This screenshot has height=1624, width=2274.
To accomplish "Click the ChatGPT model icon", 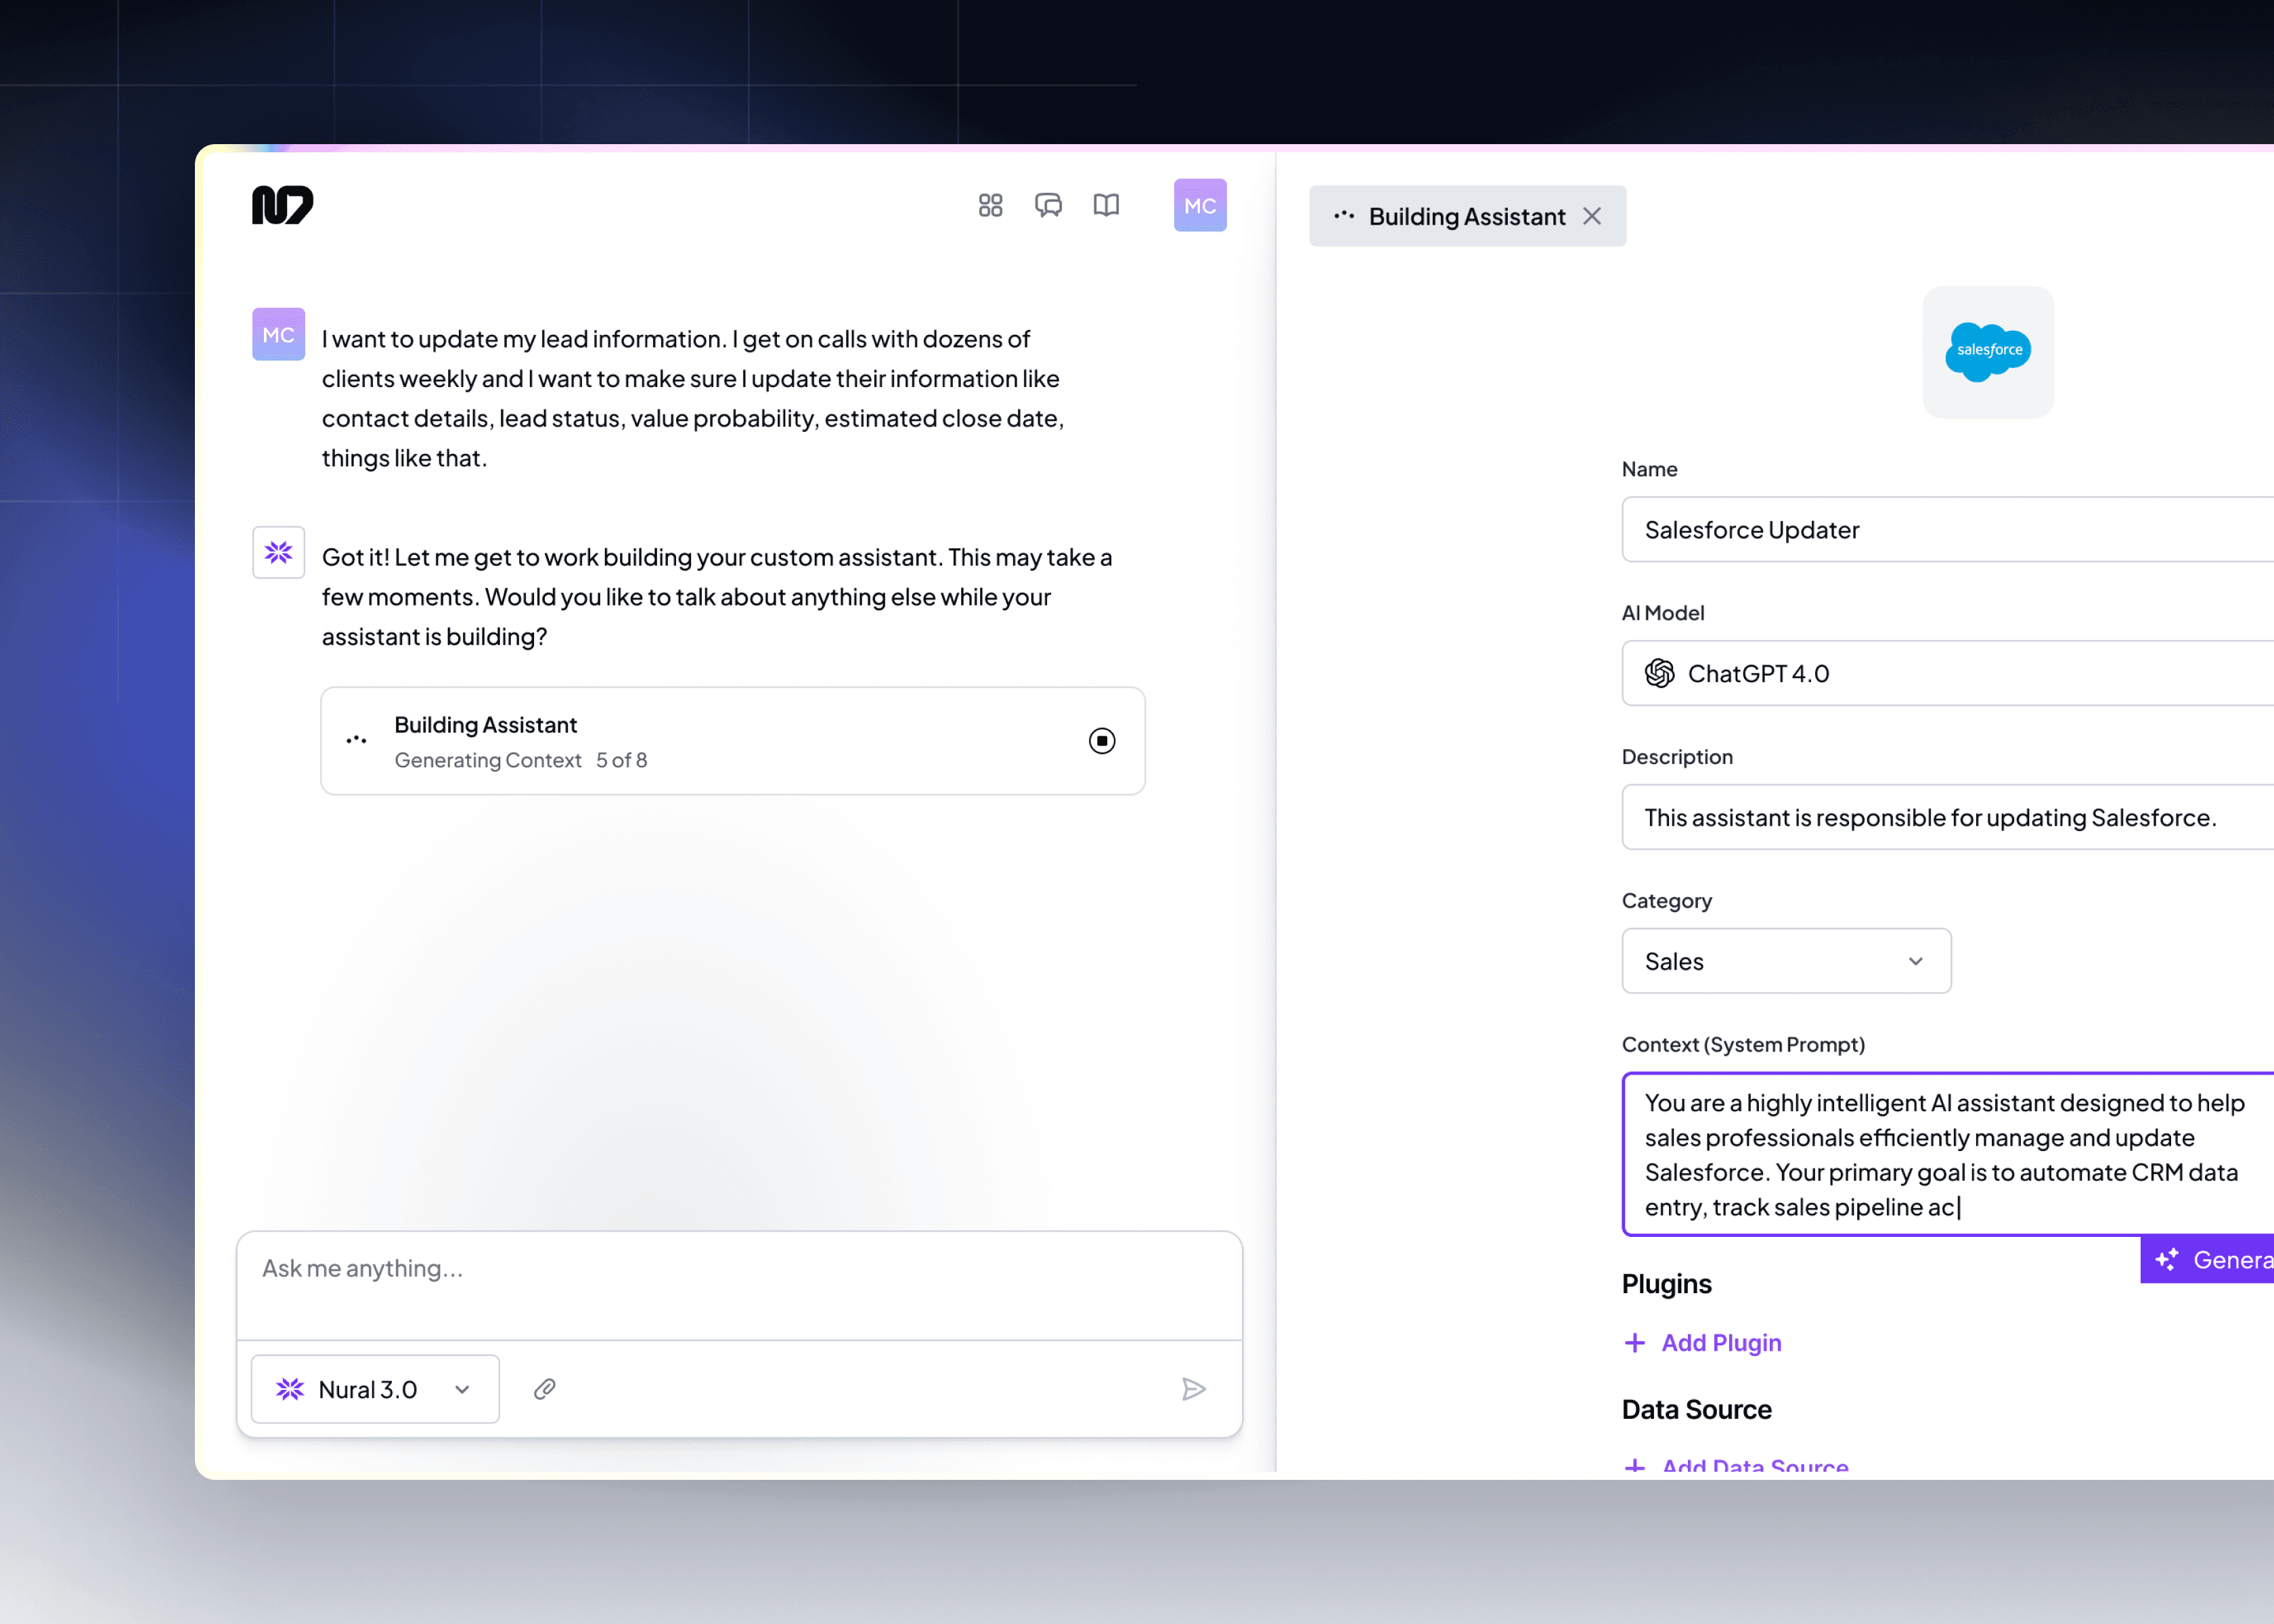I will tap(1660, 673).
